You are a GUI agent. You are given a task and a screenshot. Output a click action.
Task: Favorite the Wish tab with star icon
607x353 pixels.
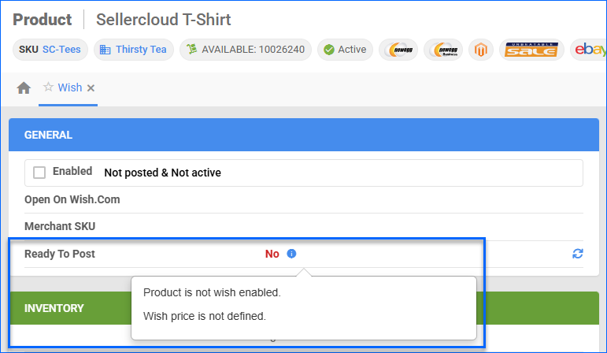48,87
